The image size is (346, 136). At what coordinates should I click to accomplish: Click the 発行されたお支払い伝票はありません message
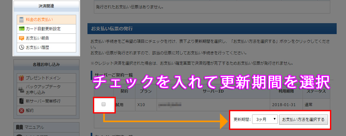pos(130,7)
